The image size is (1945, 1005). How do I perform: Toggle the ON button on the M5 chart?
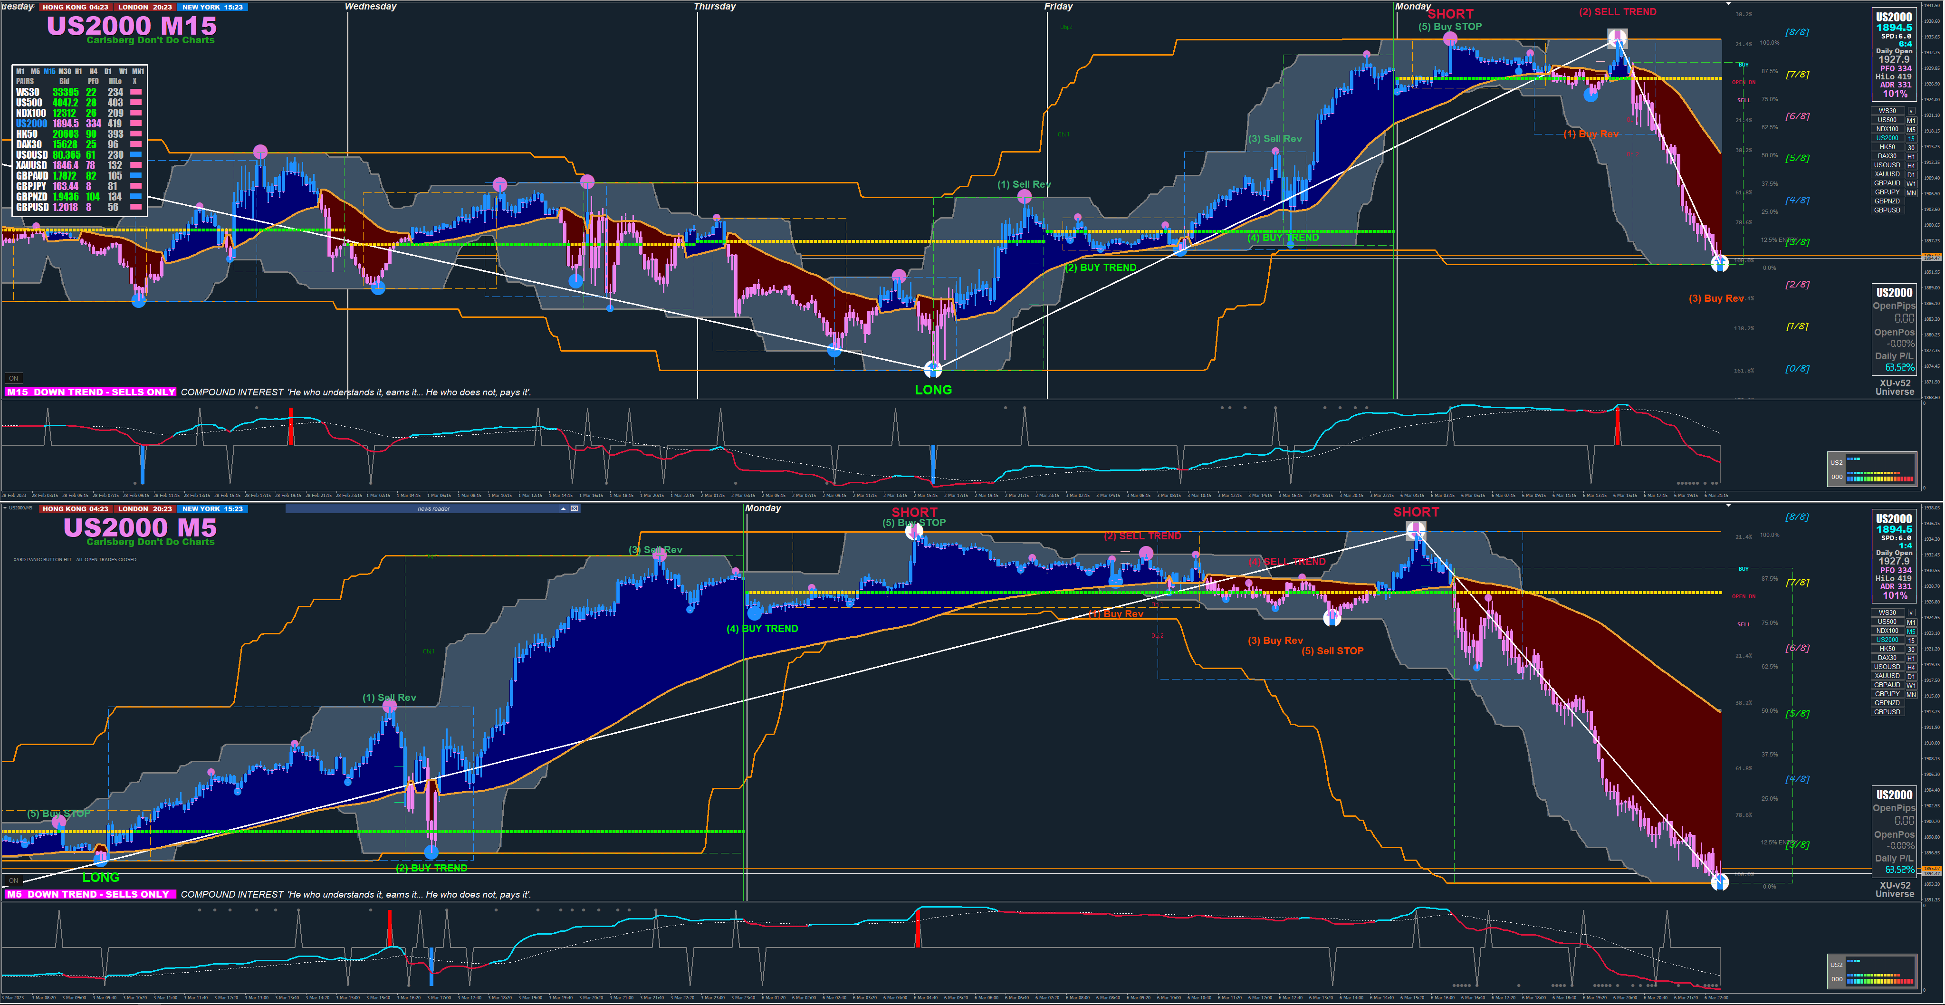[14, 881]
